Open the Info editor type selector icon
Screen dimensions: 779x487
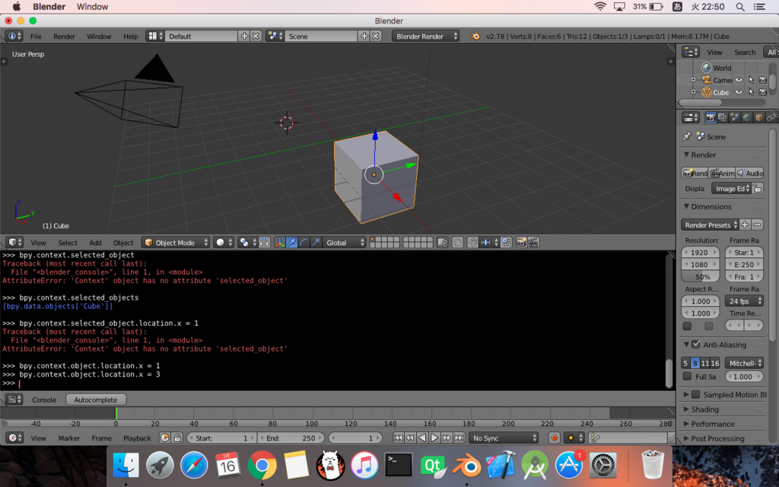[x=14, y=37]
